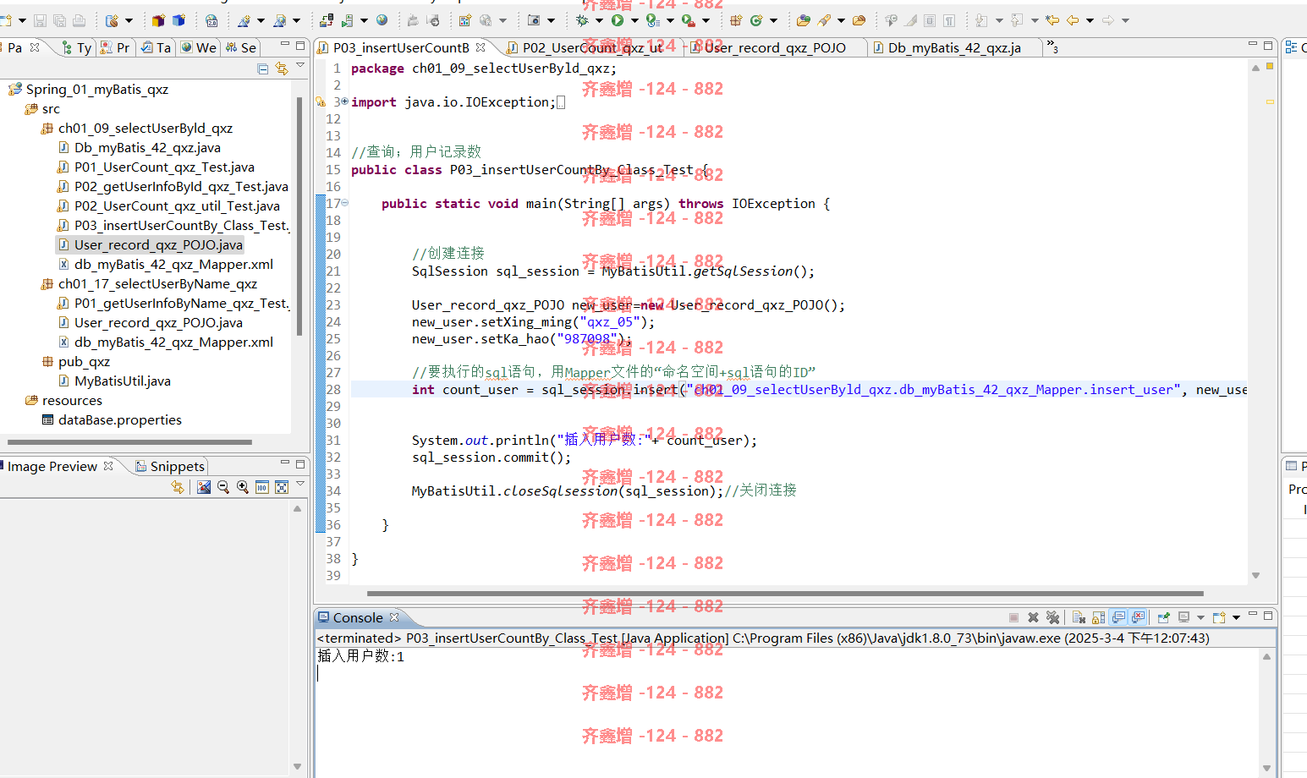
Task: Click Last Edit Location arrow icon
Action: 1052,20
